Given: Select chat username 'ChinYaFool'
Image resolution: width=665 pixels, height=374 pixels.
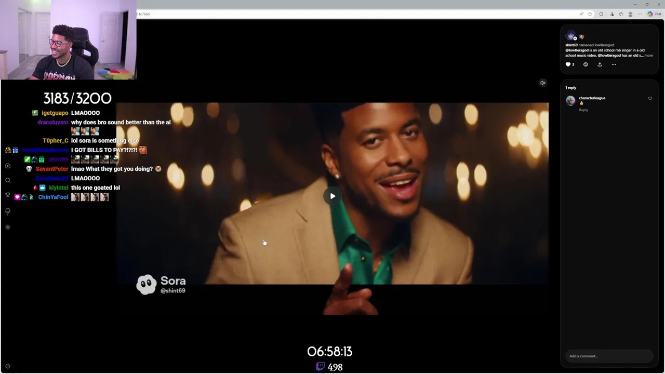Looking at the screenshot, I should point(54,197).
